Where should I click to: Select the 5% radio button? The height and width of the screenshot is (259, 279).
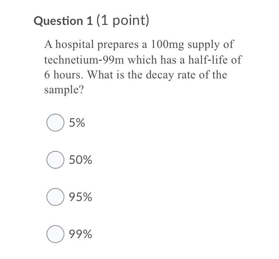[55, 123]
